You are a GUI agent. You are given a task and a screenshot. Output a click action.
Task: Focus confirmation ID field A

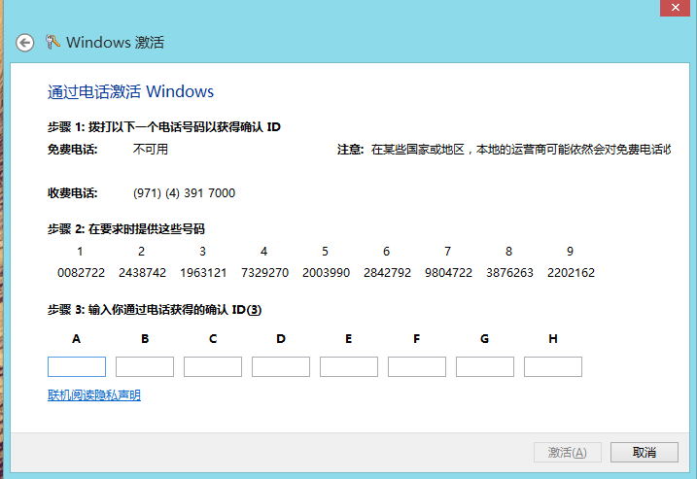[x=77, y=366]
